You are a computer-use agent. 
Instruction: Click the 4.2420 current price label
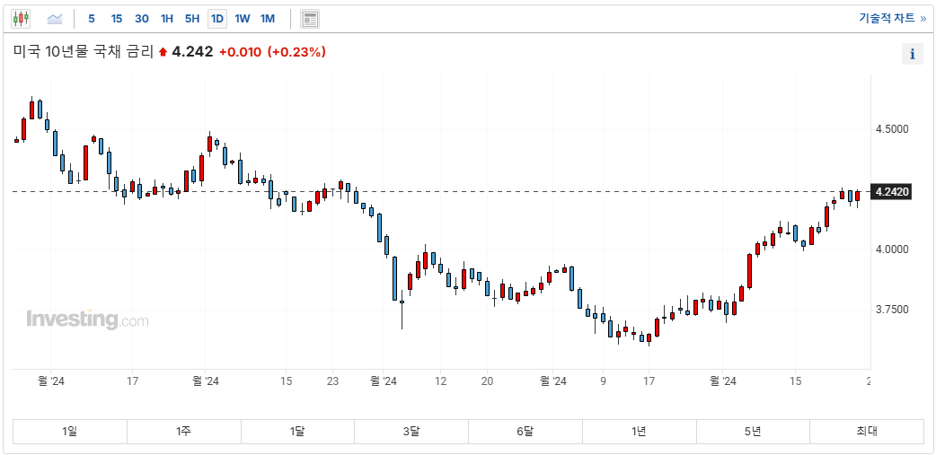tap(892, 192)
